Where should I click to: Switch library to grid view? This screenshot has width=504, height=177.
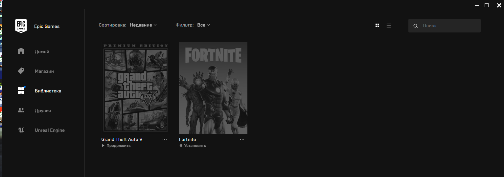[x=378, y=26]
